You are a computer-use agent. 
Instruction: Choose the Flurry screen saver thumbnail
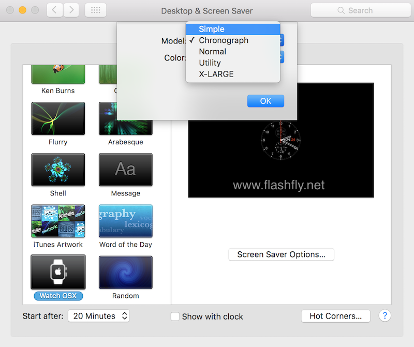(x=58, y=118)
